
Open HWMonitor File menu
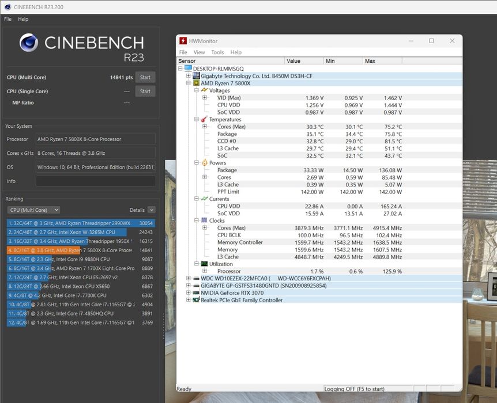coord(183,52)
